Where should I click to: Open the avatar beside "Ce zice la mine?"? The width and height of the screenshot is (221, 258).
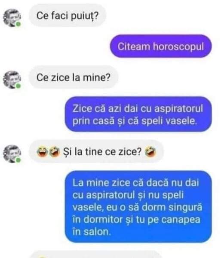(x=12, y=80)
